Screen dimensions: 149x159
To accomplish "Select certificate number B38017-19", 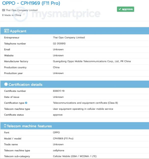I will click(x=59, y=91).
